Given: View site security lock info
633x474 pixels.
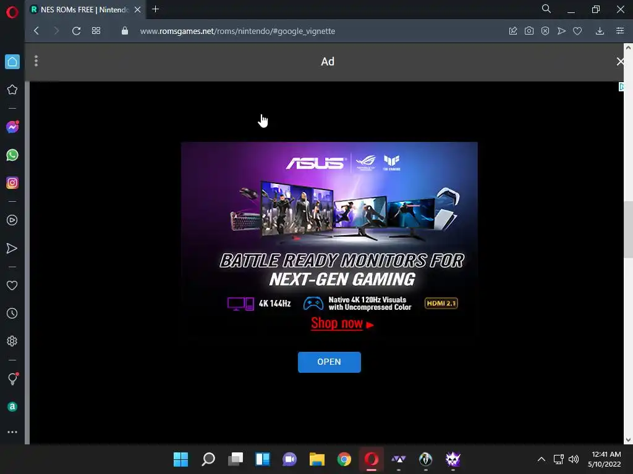Looking at the screenshot, I should pos(125,31).
